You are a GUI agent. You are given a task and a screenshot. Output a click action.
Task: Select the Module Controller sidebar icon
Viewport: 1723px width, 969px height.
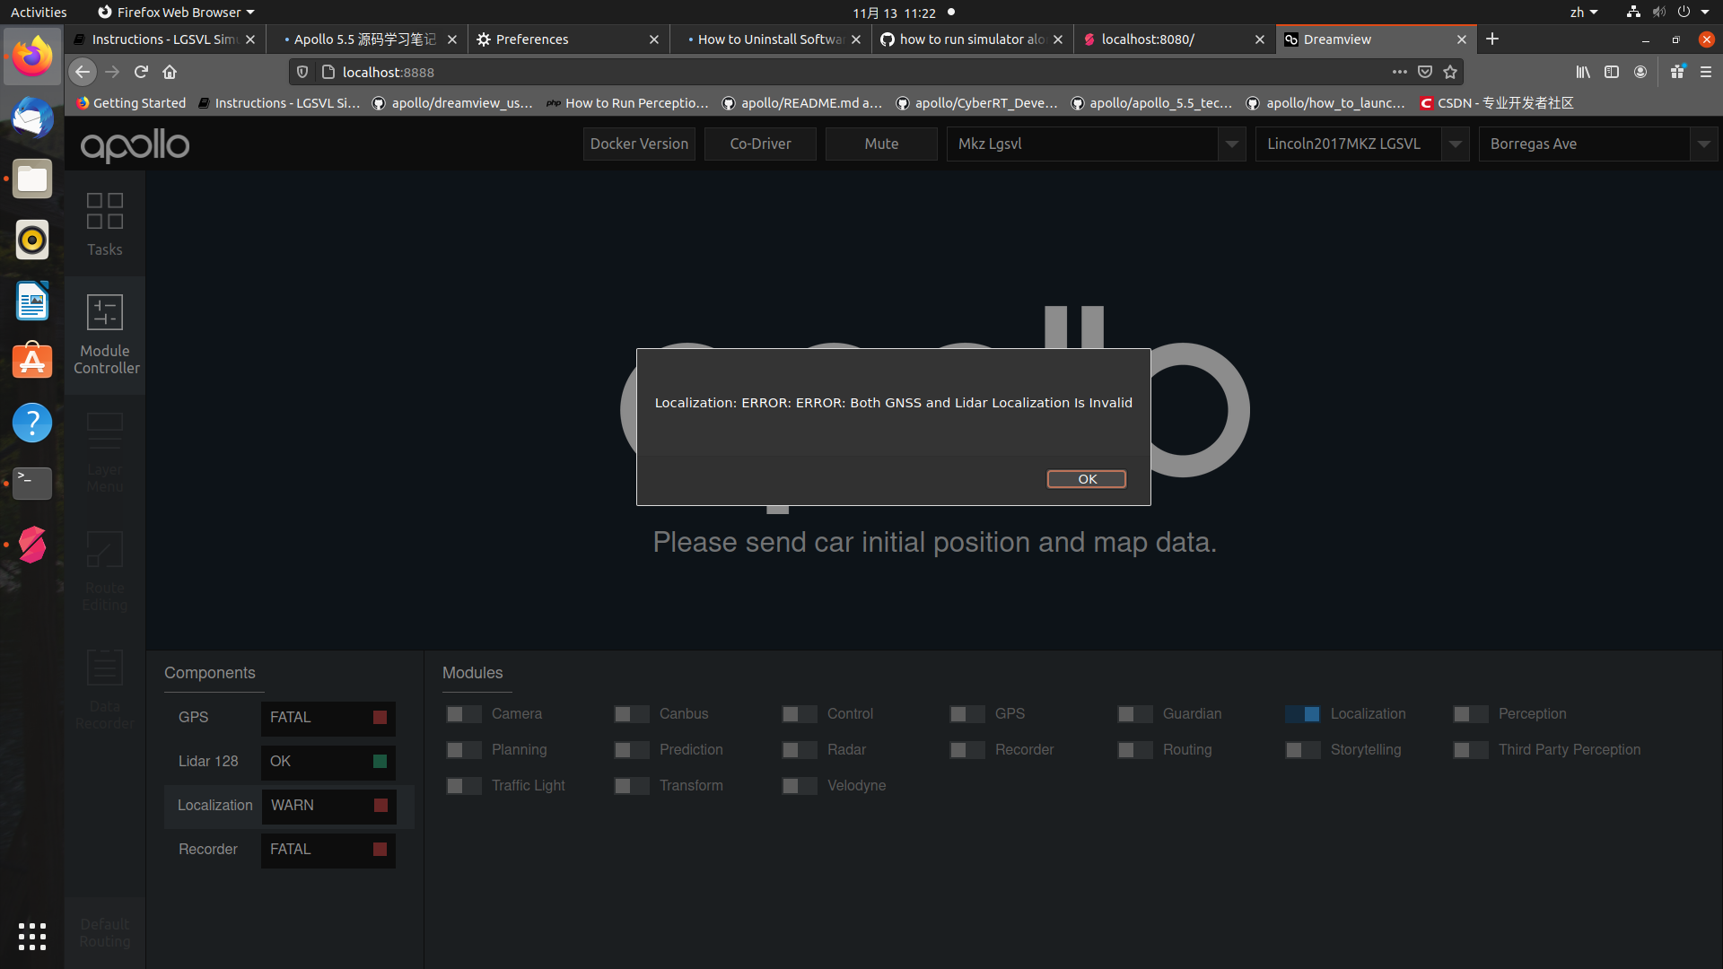coord(104,335)
